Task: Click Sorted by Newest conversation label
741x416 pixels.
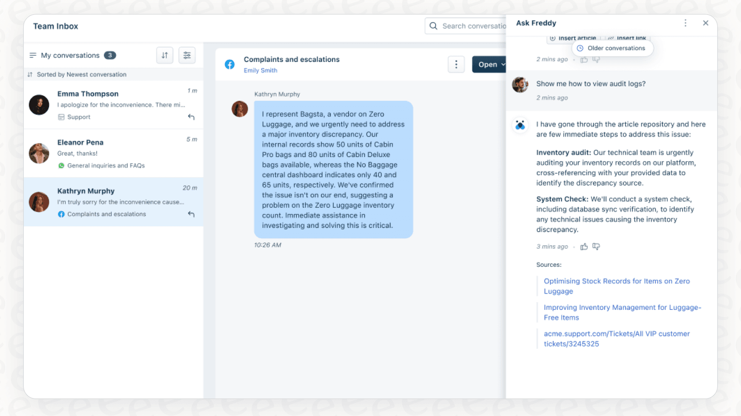Action: point(81,74)
